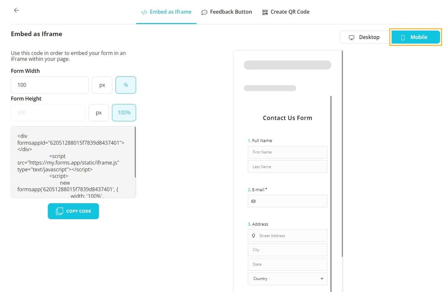The height and width of the screenshot is (292, 445).
Task: Click the copy icon on Copy Code
Action: pos(59,211)
